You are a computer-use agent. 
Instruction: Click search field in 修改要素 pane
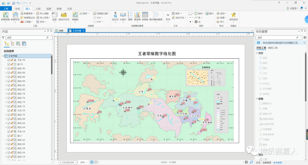coord(279,38)
